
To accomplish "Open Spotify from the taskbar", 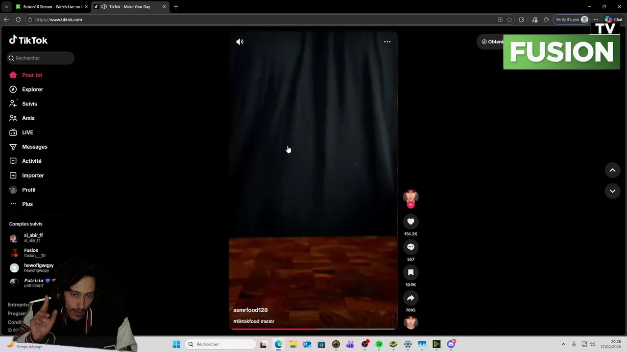I will [x=379, y=344].
